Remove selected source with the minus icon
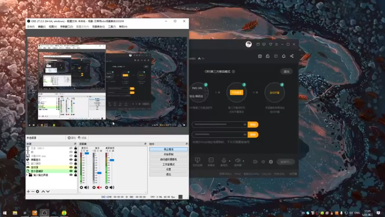 pos(33,191)
